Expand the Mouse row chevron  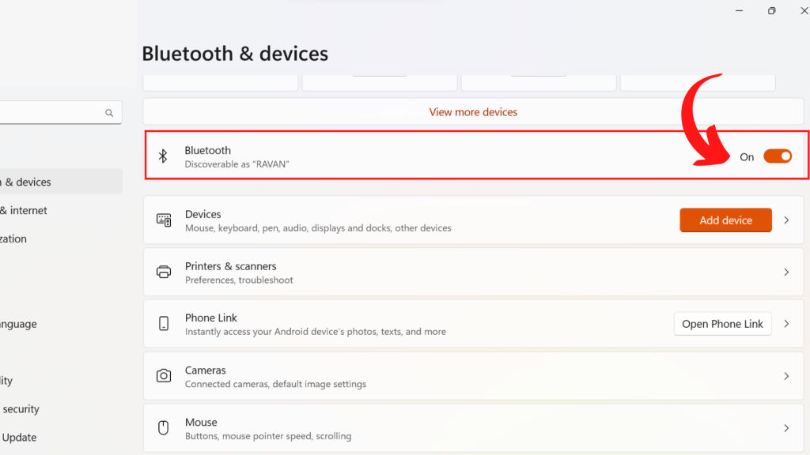click(x=786, y=428)
